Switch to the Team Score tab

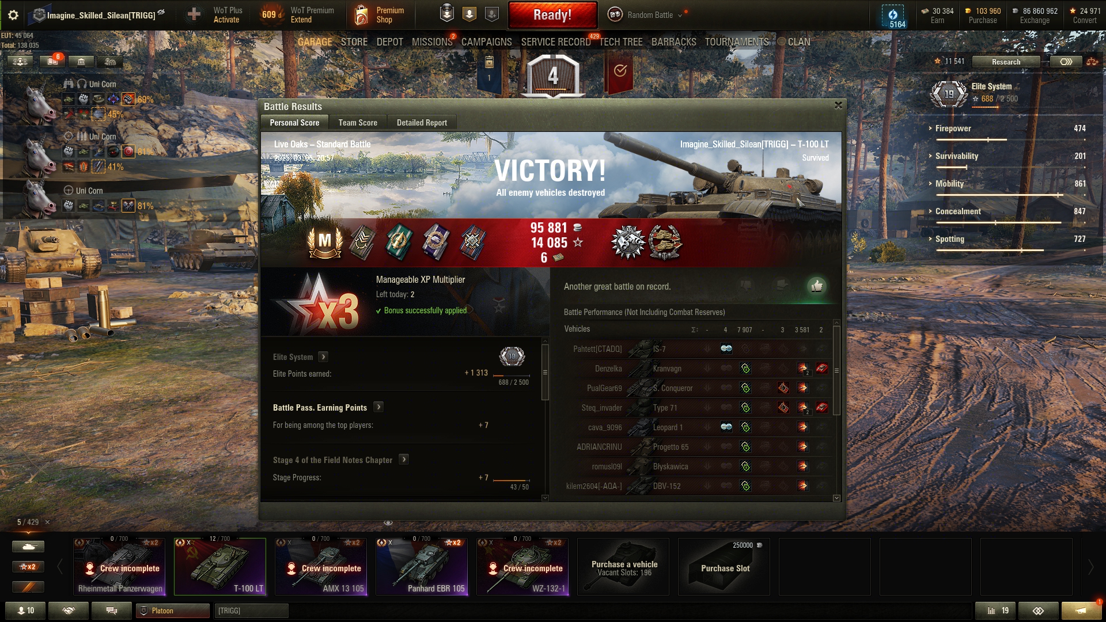(x=358, y=123)
